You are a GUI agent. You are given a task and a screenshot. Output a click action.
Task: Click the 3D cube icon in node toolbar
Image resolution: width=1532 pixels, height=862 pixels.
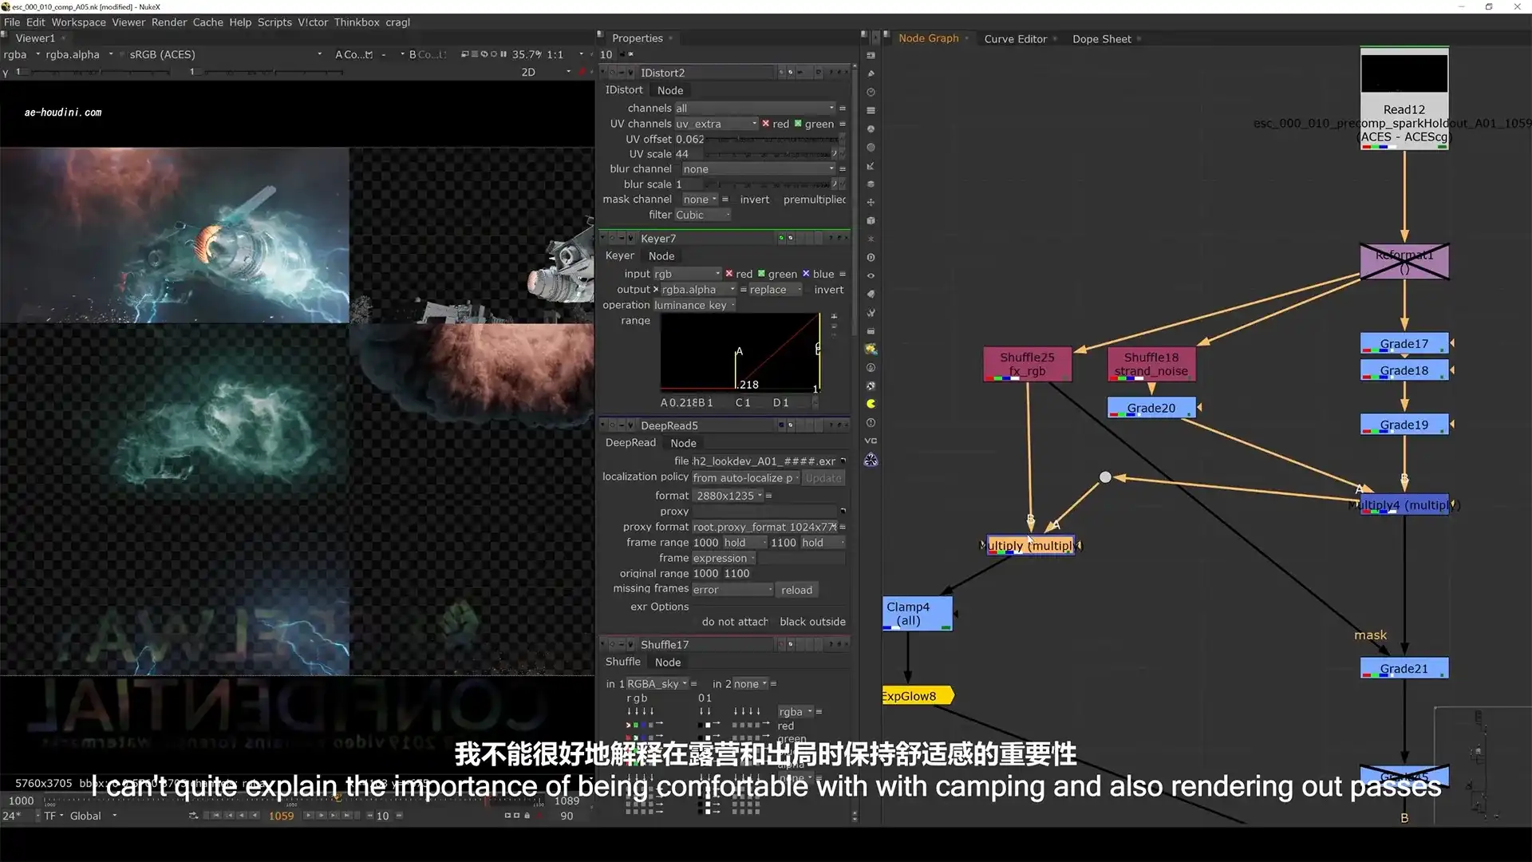871,220
